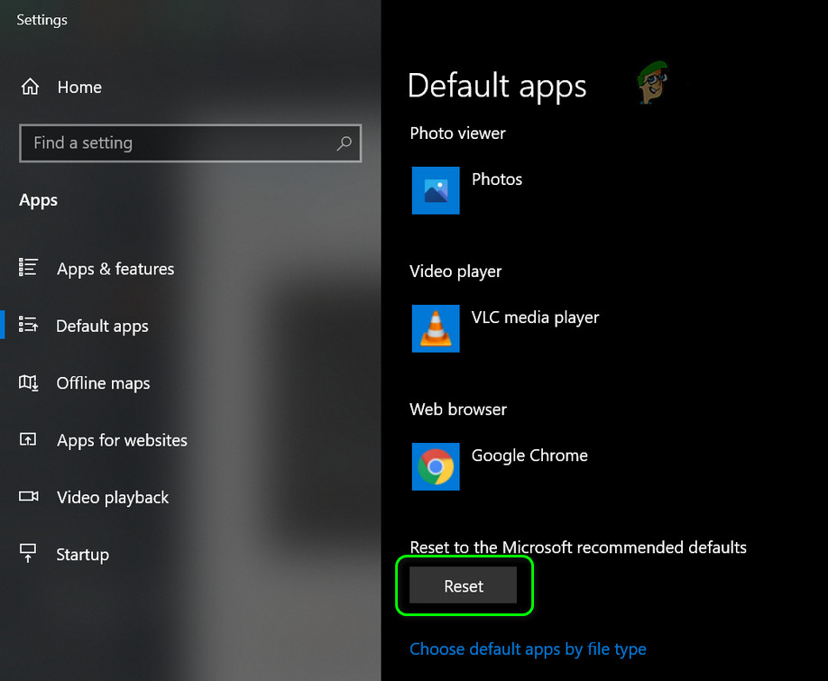Image resolution: width=828 pixels, height=681 pixels.
Task: Click Reset to the Microsoft recommended defaults text
Action: [578, 548]
